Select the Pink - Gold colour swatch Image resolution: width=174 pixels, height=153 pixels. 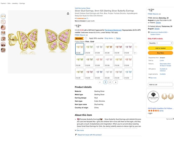point(80,49)
